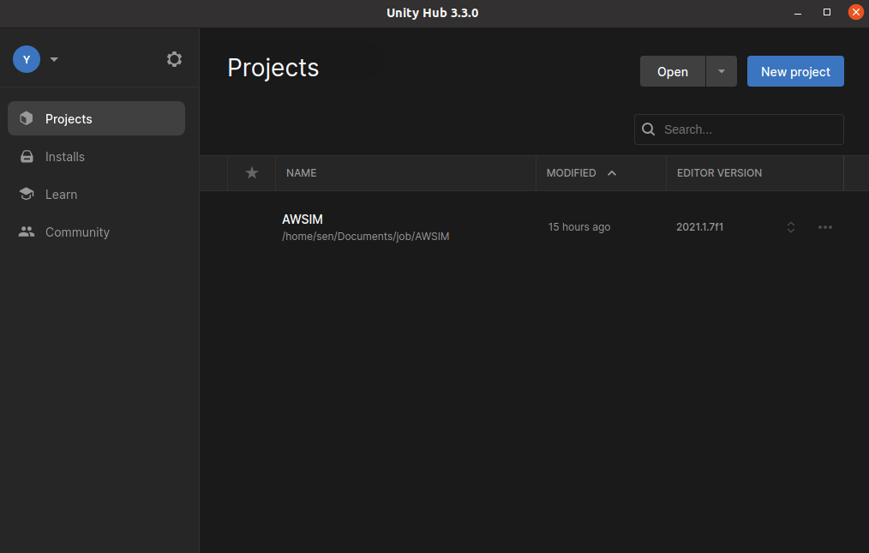This screenshot has width=869, height=553.
Task: Create a New project
Action: 794,71
